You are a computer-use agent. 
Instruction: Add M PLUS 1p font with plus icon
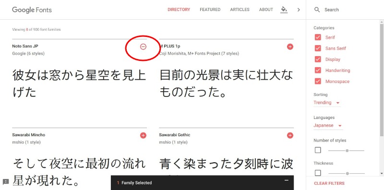click(290, 47)
